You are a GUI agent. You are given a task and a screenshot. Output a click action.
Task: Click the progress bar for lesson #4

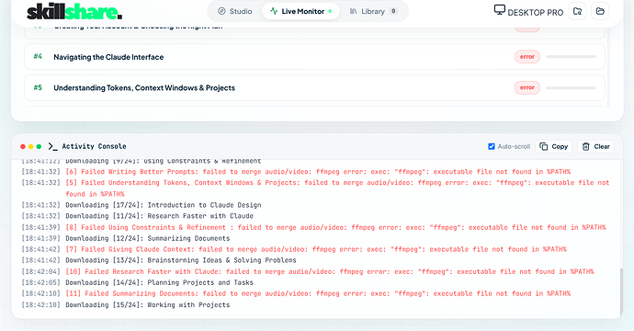[571, 57]
